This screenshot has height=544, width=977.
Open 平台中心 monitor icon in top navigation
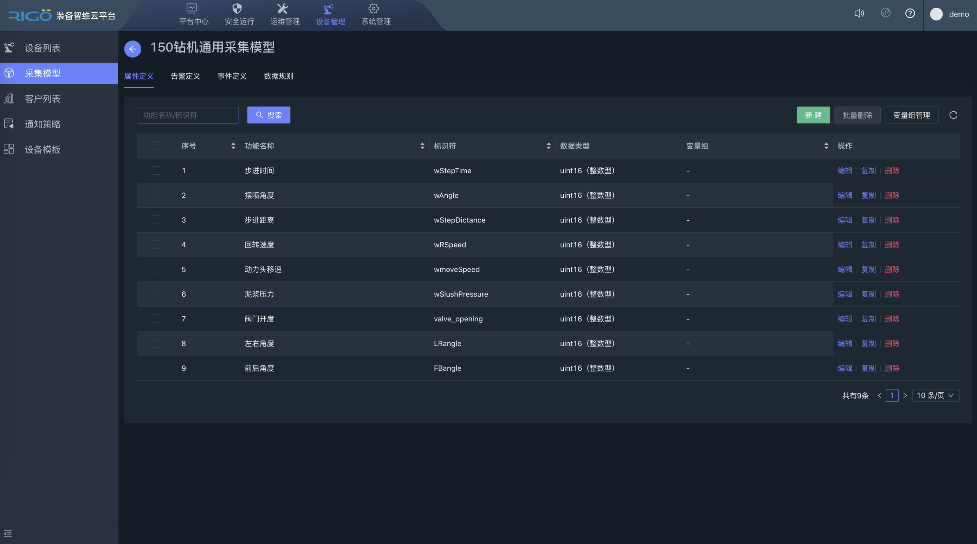point(192,8)
